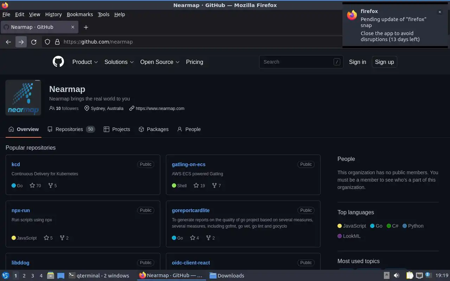Click the star icon on goreportcardlite
Image resolution: width=450 pixels, height=281 pixels.
(x=192, y=238)
